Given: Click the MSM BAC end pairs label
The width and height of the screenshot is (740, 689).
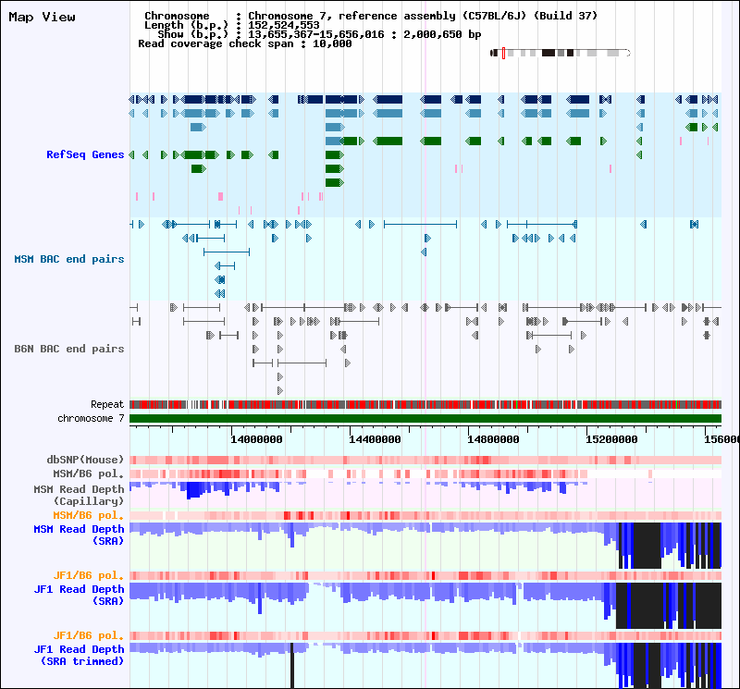Looking at the screenshot, I should [x=68, y=259].
